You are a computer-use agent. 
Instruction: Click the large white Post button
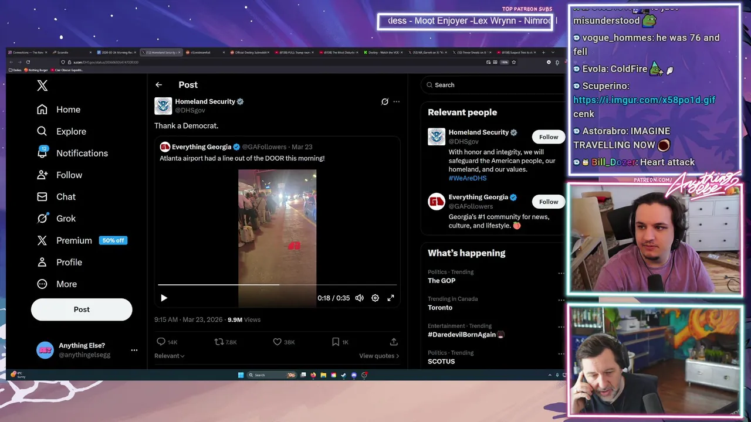[82, 309]
